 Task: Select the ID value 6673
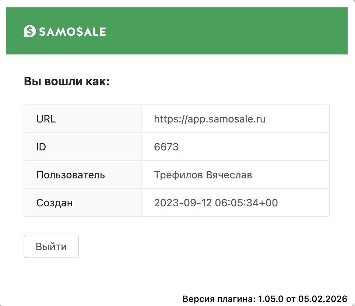166,147
